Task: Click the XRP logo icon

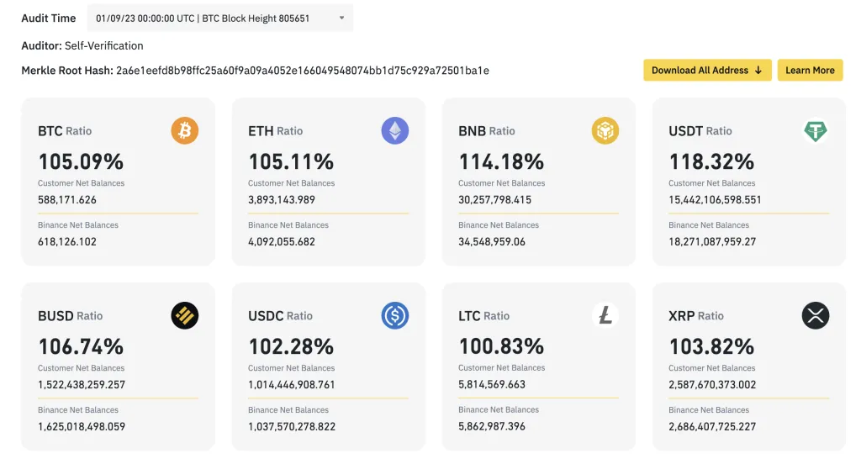Action: point(816,316)
